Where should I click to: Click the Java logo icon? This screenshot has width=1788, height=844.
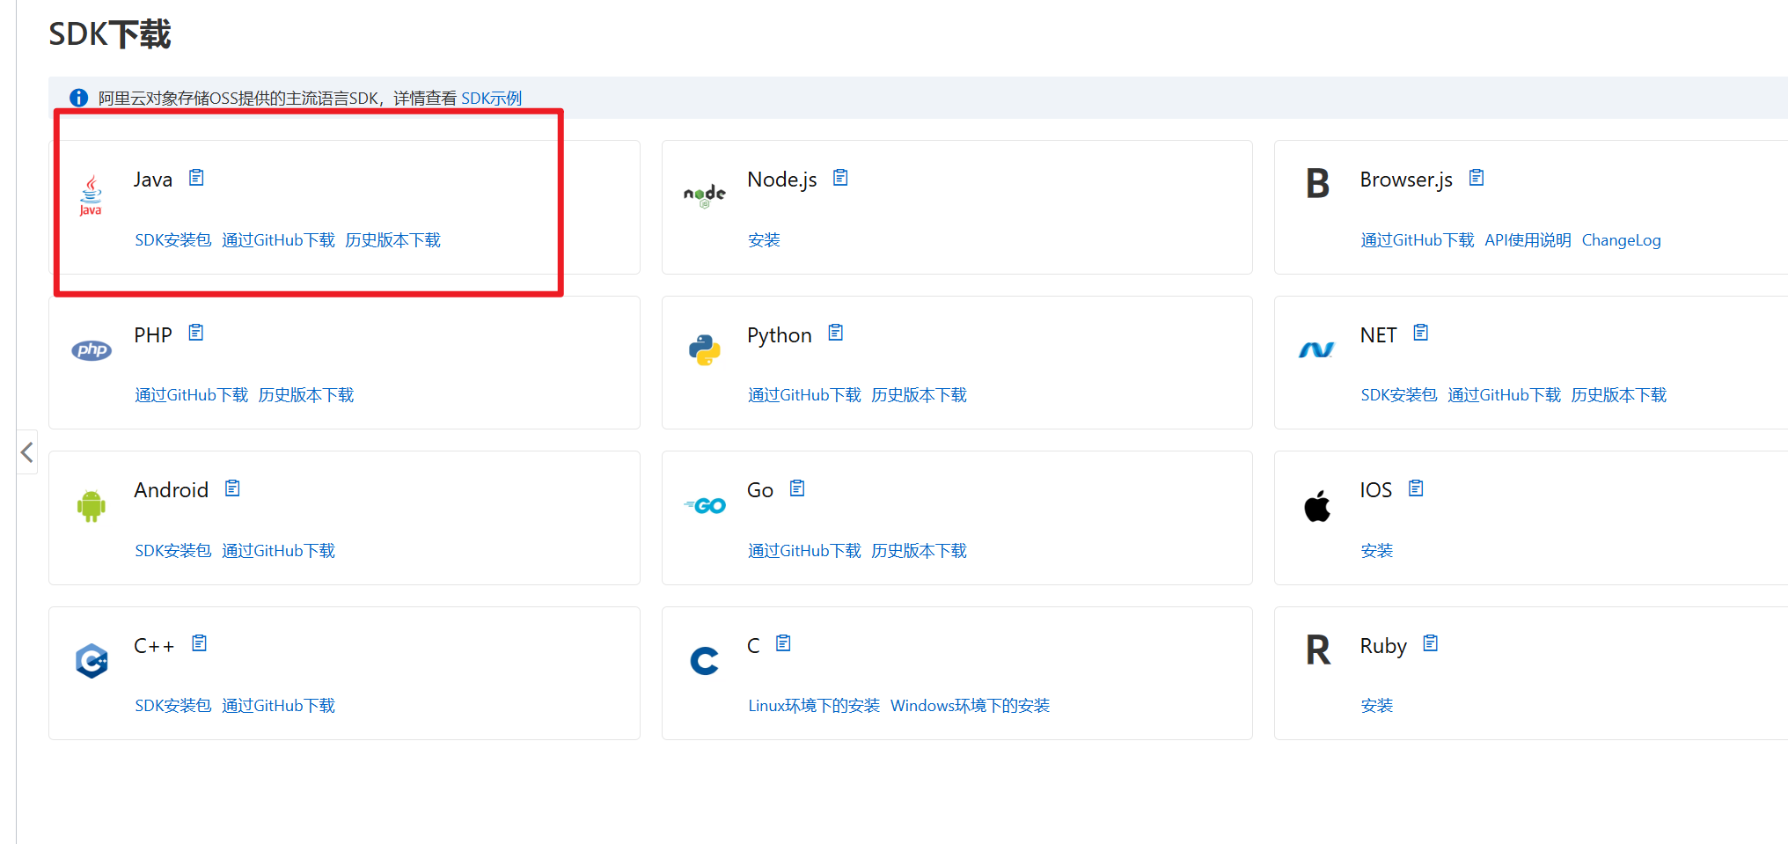pyautogui.click(x=91, y=195)
